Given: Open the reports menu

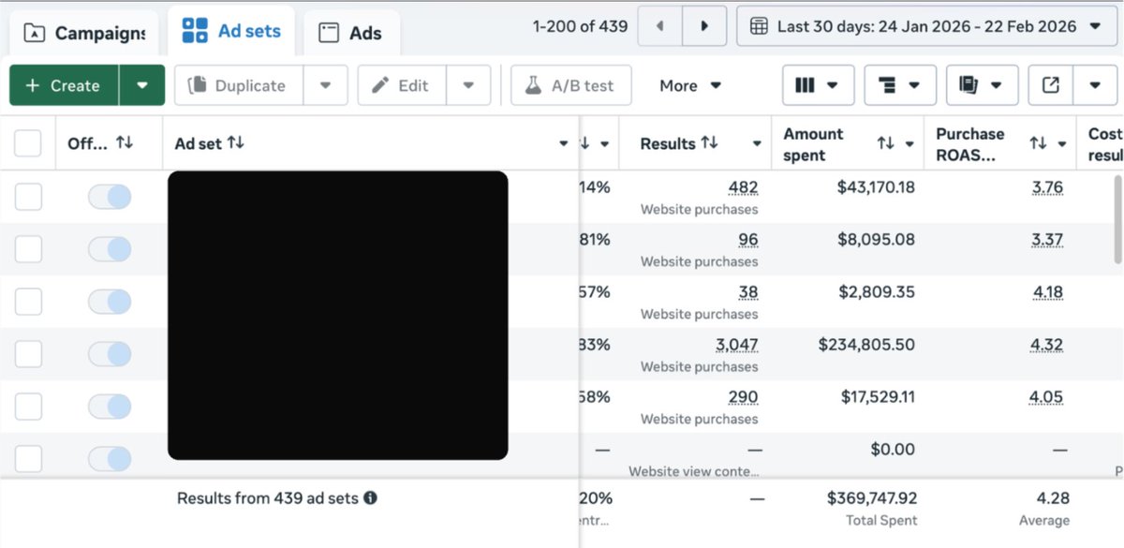Looking at the screenshot, I should 982,85.
